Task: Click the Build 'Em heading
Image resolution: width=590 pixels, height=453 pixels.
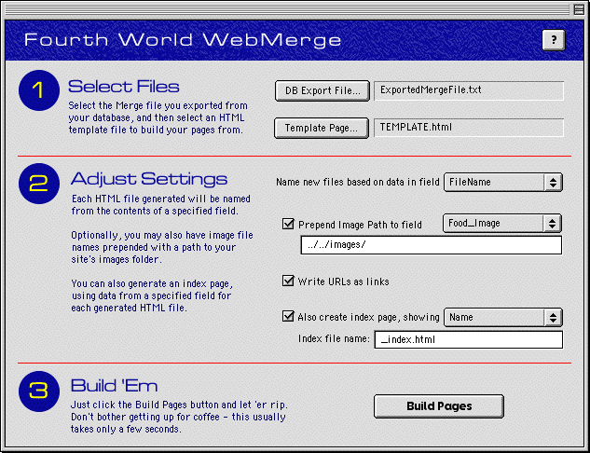Action: 114,386
